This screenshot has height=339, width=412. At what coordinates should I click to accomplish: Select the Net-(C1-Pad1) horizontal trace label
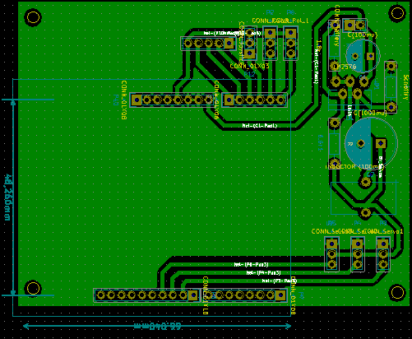260,126
